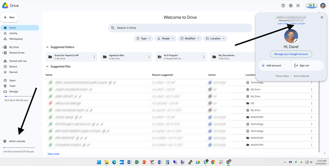Click the Owner column header
Image resolution: width=329 pixels, height=166 pixels.
pos(212,75)
